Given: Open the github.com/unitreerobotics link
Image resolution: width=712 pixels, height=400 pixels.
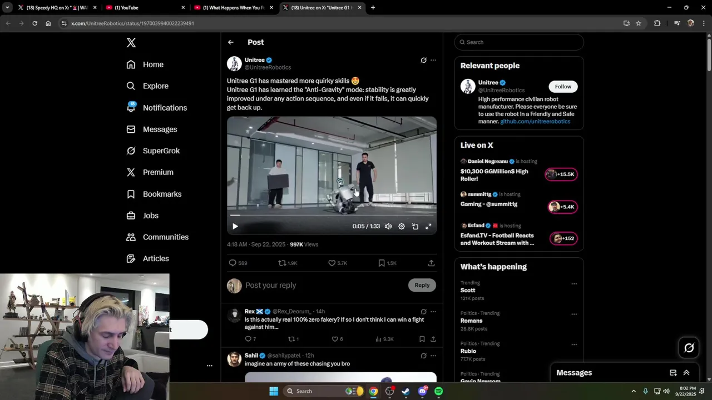Looking at the screenshot, I should tap(535, 121).
